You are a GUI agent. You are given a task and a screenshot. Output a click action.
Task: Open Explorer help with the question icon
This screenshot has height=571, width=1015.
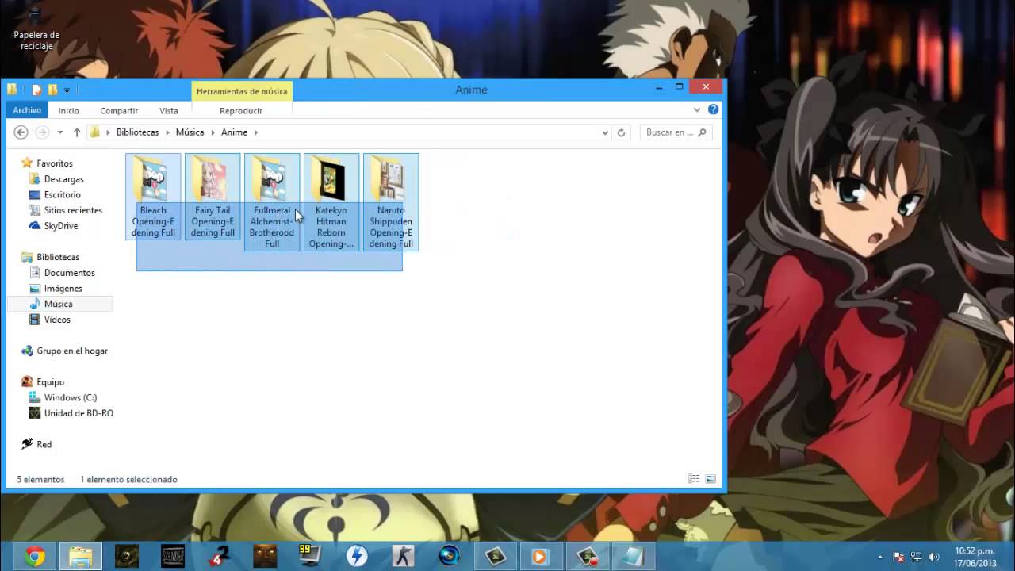713,110
